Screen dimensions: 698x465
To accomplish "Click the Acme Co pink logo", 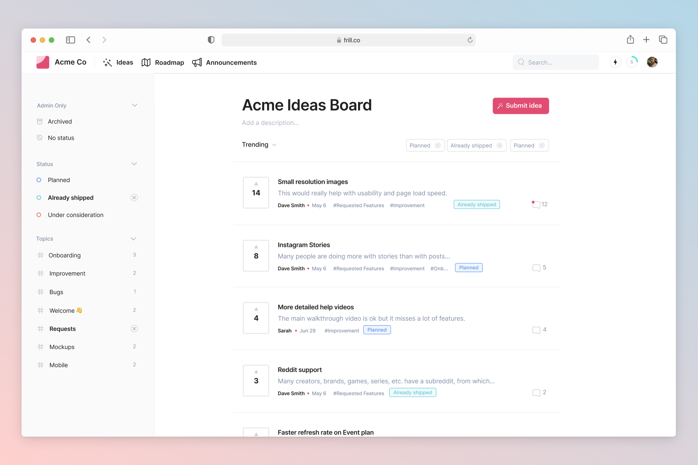I will click(43, 62).
